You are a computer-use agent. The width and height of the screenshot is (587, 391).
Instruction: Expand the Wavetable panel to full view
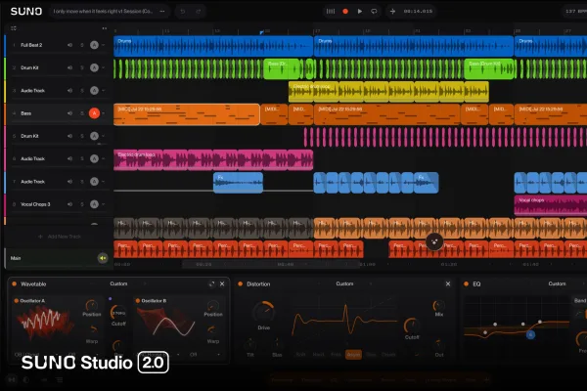212,284
